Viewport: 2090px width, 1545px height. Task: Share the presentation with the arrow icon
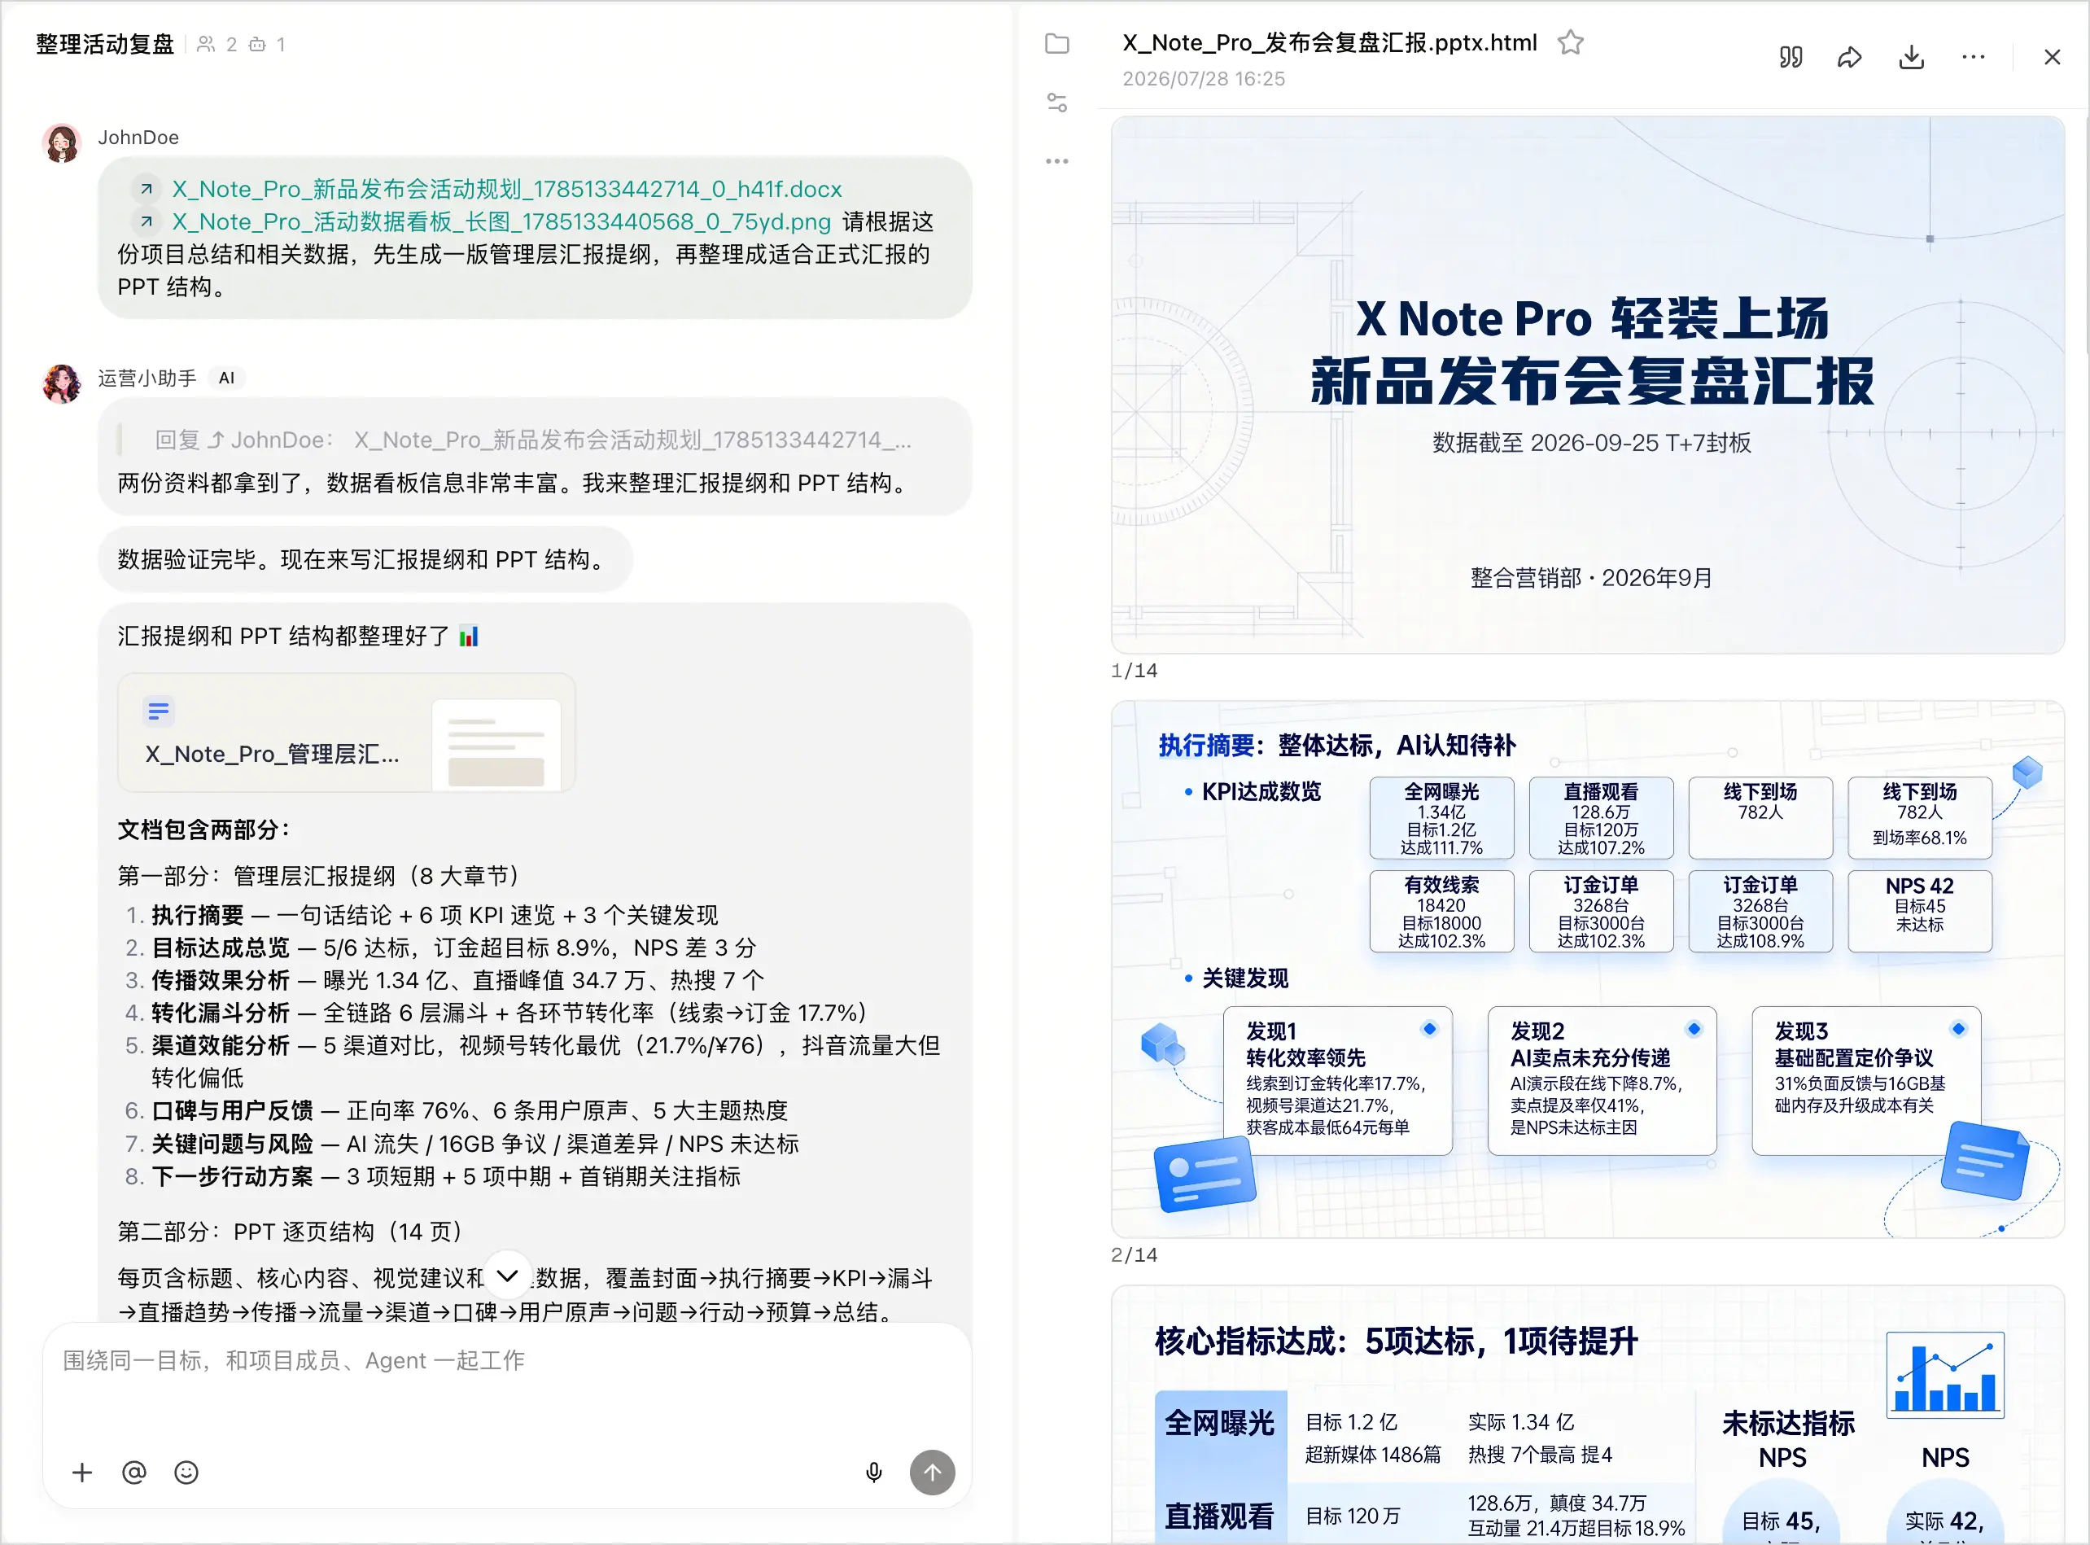[1850, 57]
